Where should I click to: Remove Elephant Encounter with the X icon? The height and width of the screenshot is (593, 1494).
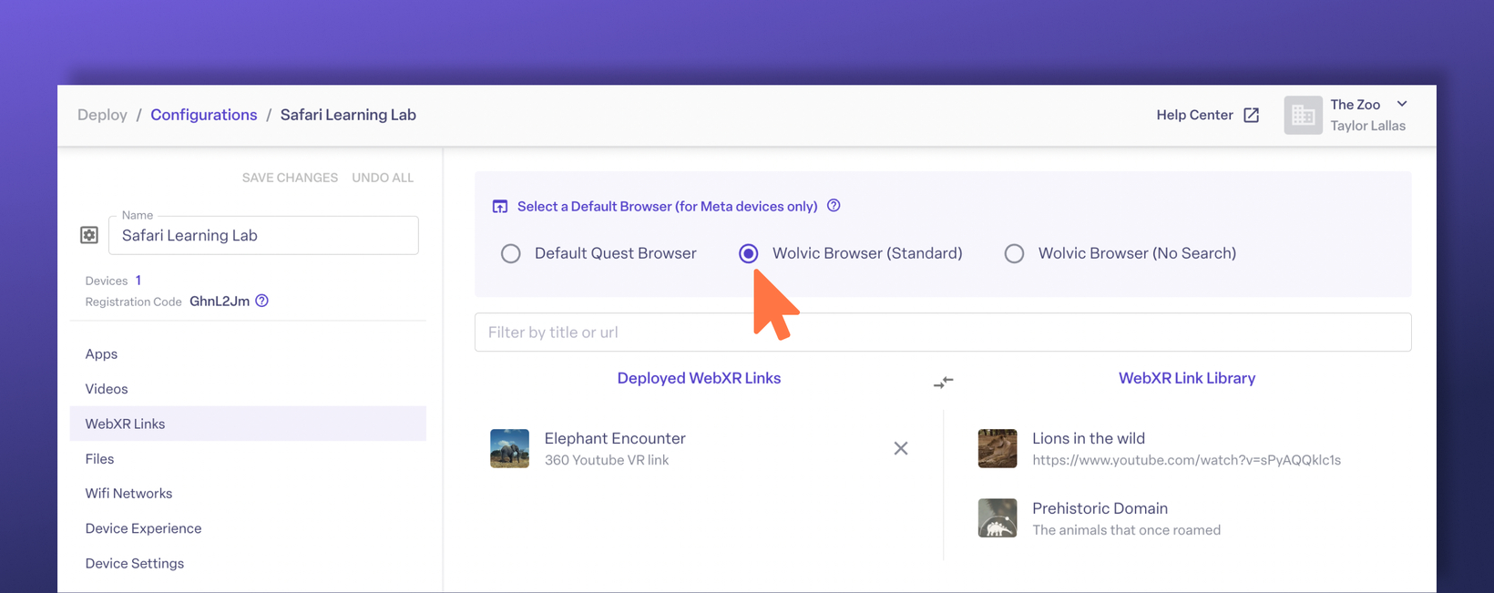point(901,448)
